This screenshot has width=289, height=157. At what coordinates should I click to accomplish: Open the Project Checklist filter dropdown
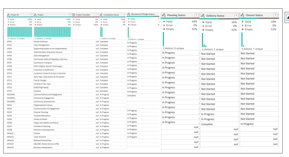point(98,15)
